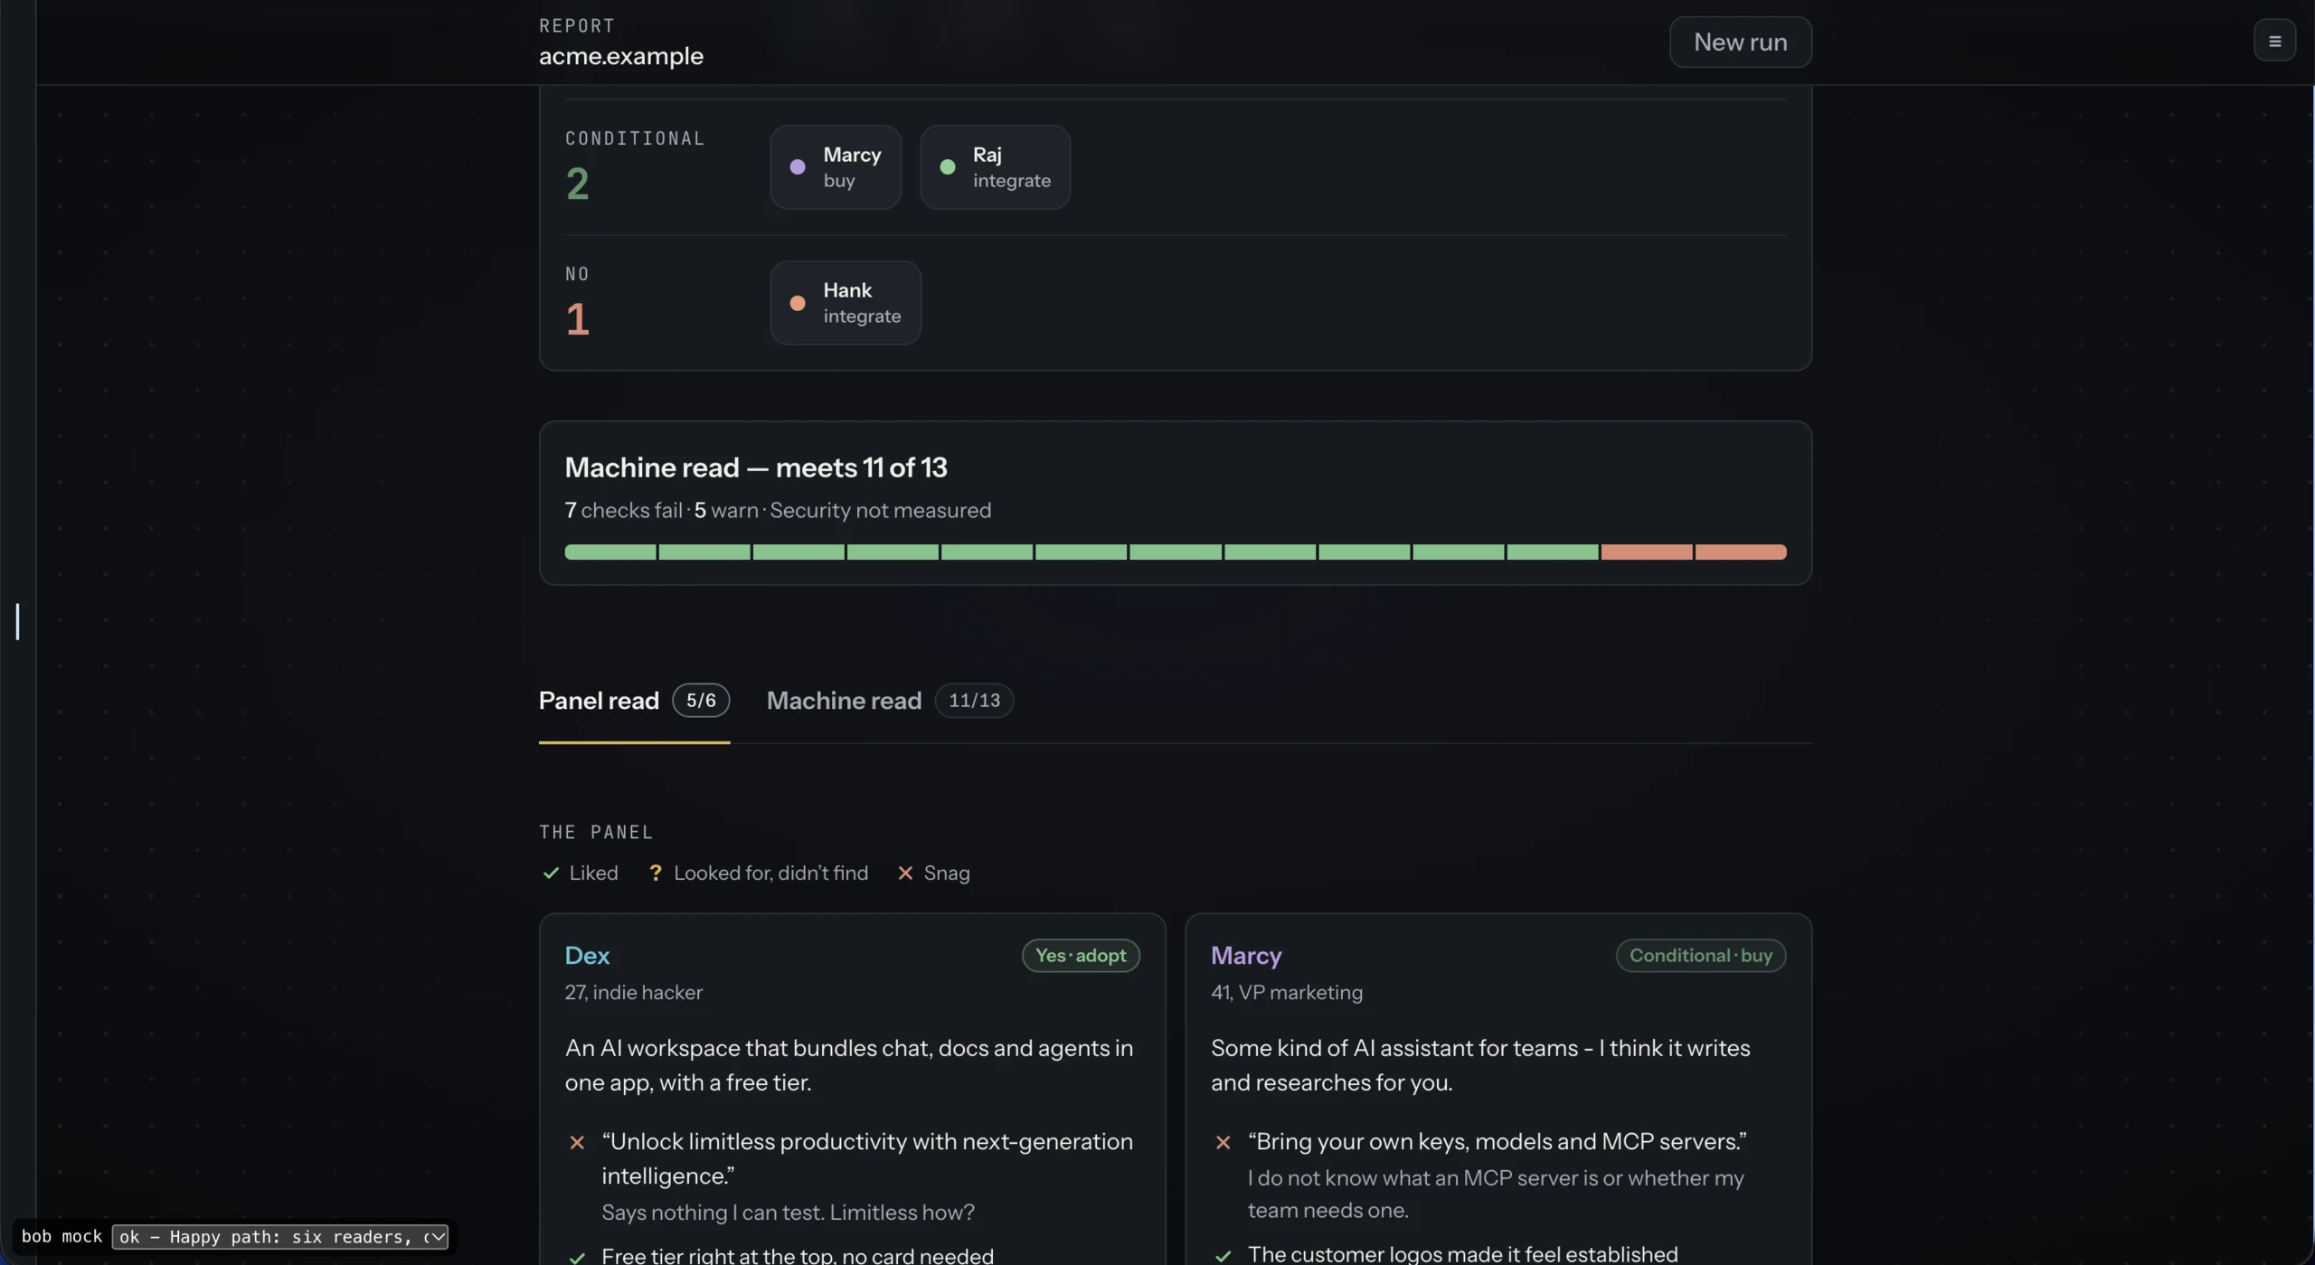Click the No count 1
Viewport: 2315px width, 1265px height.
tap(577, 319)
